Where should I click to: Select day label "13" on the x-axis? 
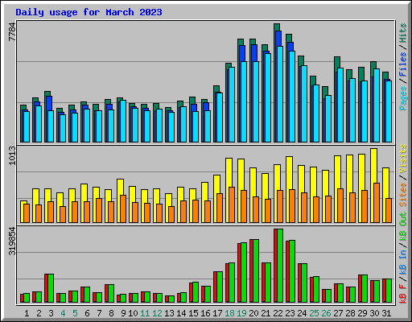click(169, 313)
